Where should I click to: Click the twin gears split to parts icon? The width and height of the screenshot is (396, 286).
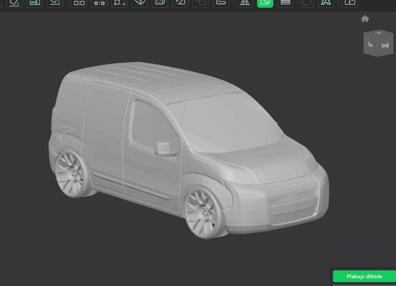[99, 3]
